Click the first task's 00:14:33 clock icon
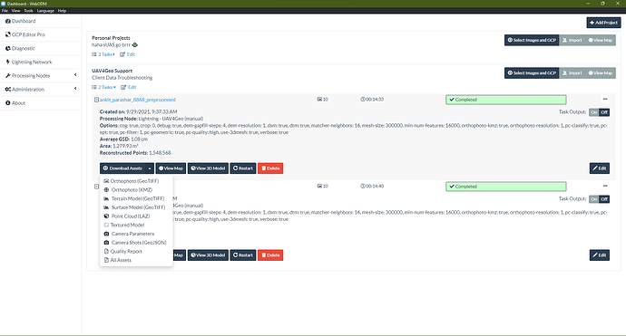The height and width of the screenshot is (336, 626). [x=363, y=100]
